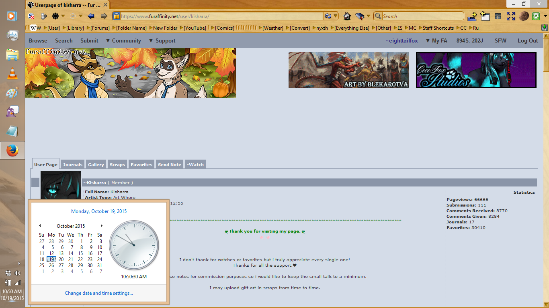Click the Studios purple ad banner
Screen dimensions: 549x308
476,70
